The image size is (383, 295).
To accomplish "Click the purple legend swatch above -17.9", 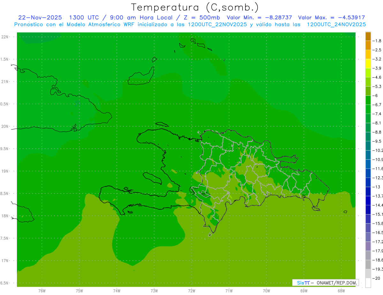I will 368,246.
